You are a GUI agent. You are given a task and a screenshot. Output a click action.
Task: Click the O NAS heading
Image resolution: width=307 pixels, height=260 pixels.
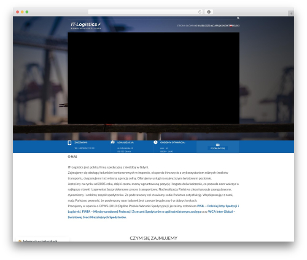coord(72,157)
